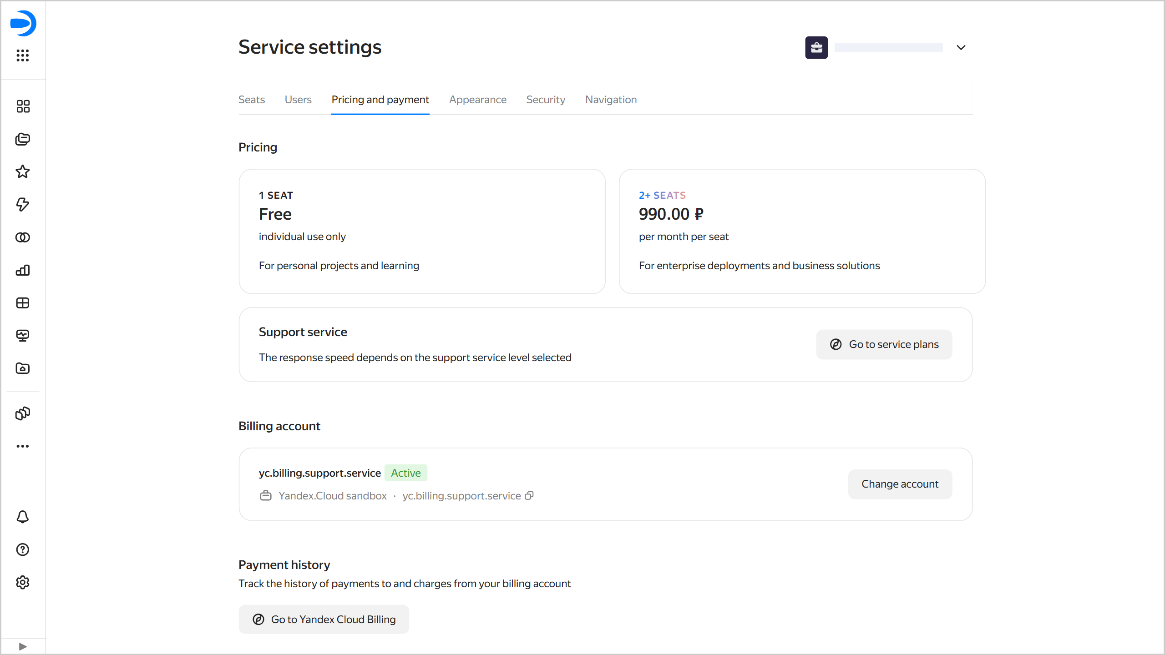Open the settings gear icon in sidebar
The width and height of the screenshot is (1165, 655).
23,582
